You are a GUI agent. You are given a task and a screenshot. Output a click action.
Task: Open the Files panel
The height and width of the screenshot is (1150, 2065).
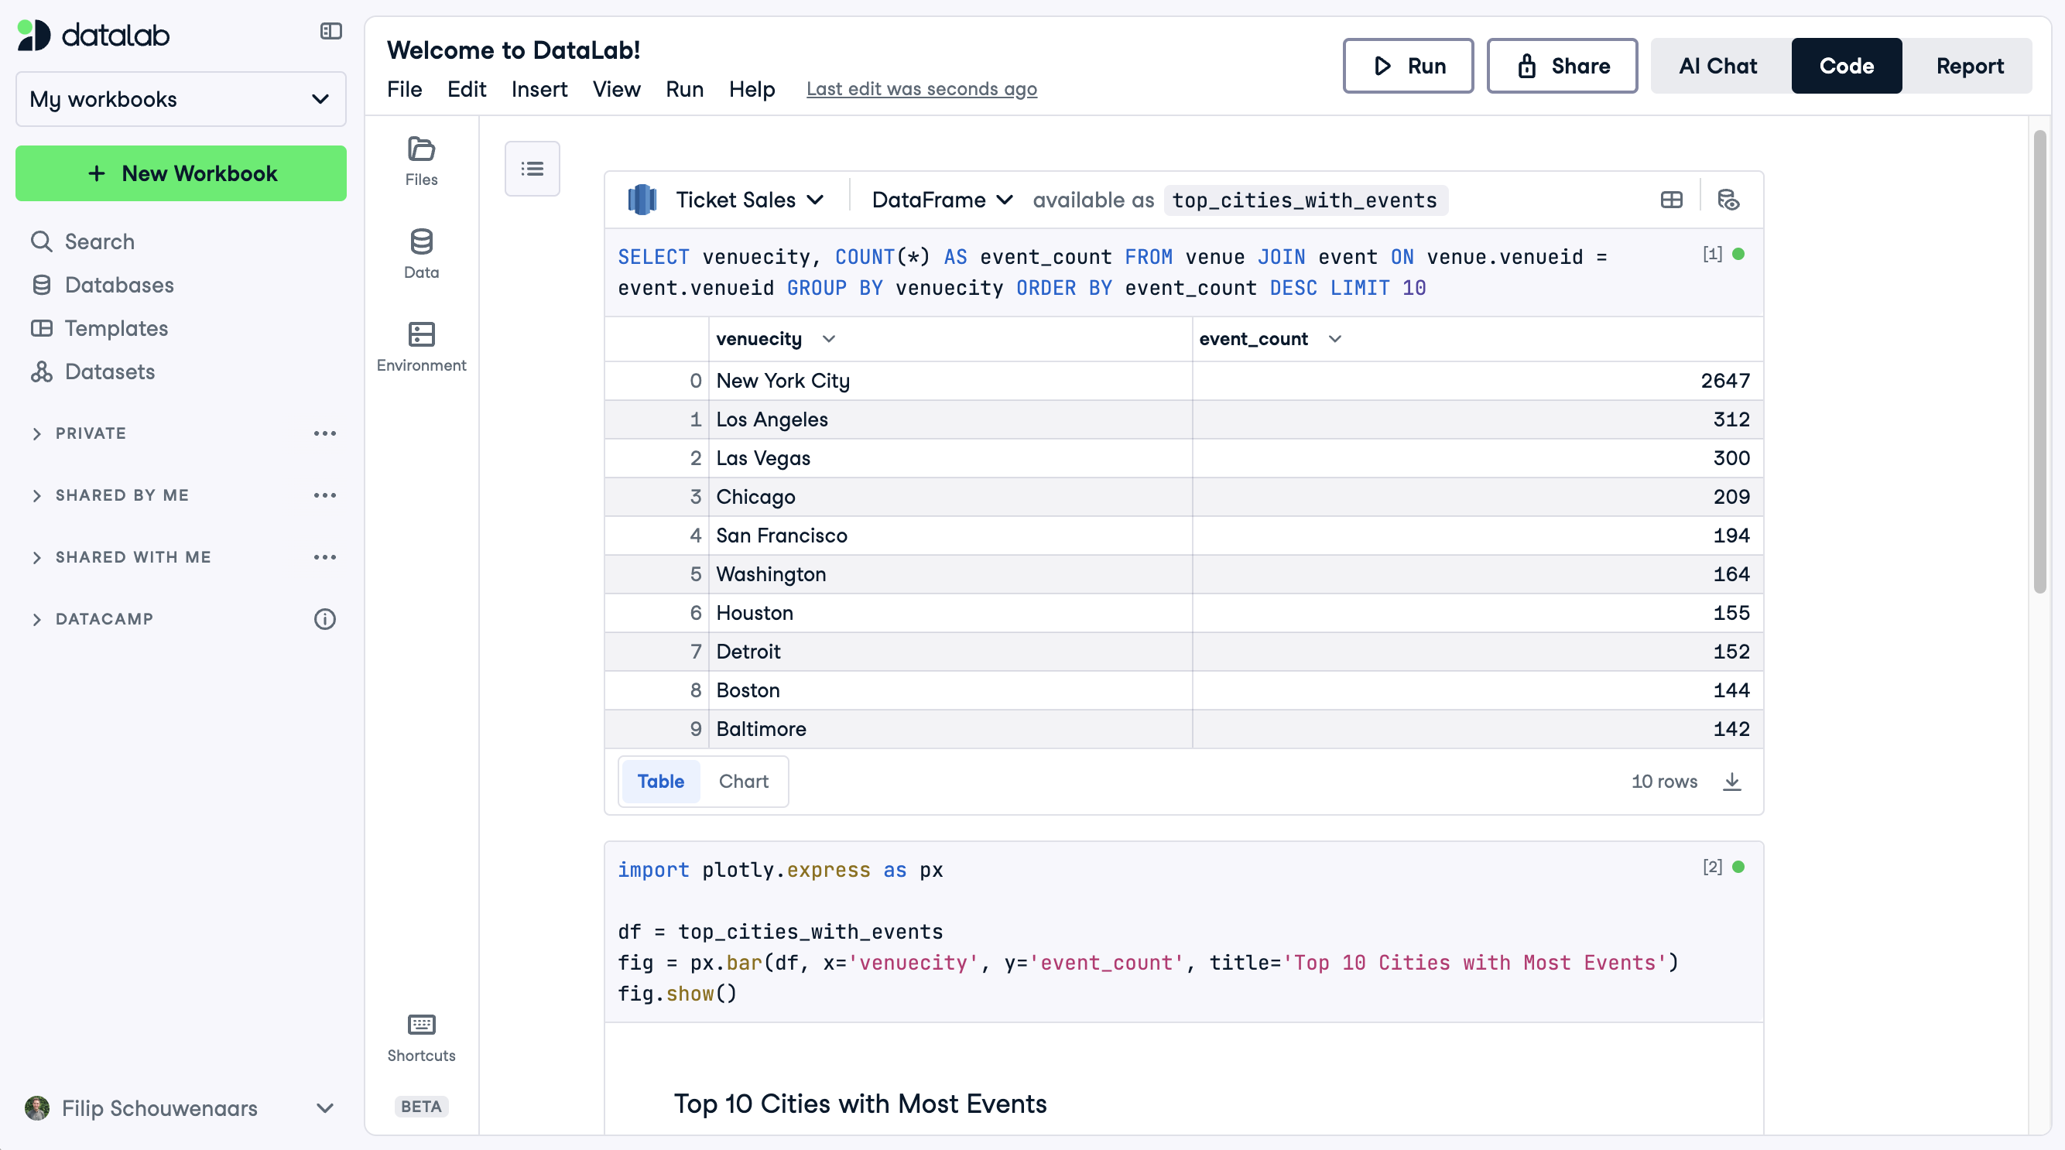tap(421, 160)
